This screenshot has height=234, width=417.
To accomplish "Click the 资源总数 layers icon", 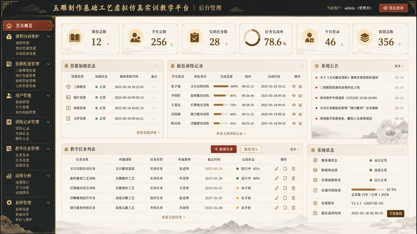I will pyautogui.click(x=364, y=38).
